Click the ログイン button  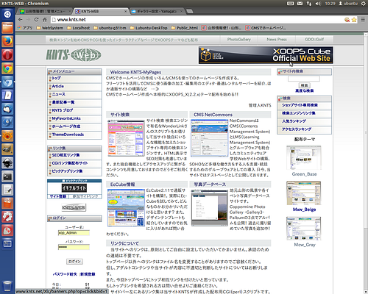[74, 262]
